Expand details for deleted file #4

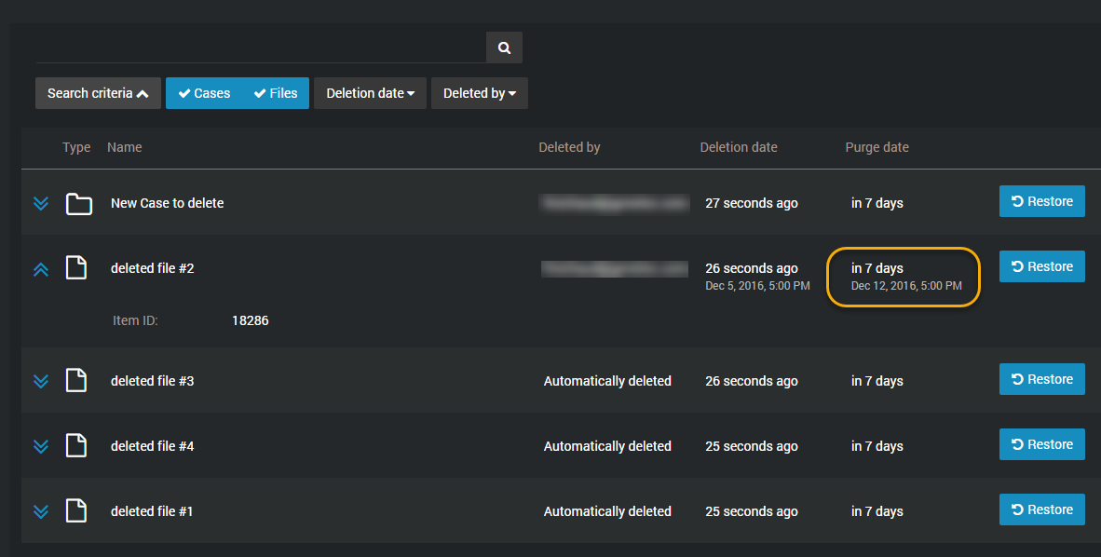pyautogui.click(x=41, y=447)
